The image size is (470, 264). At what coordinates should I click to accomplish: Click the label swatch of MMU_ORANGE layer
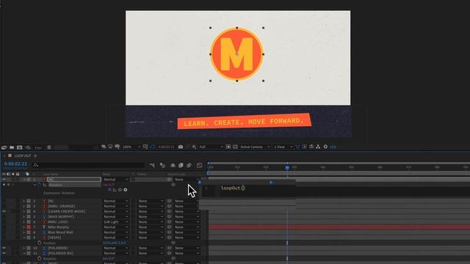[29, 206]
